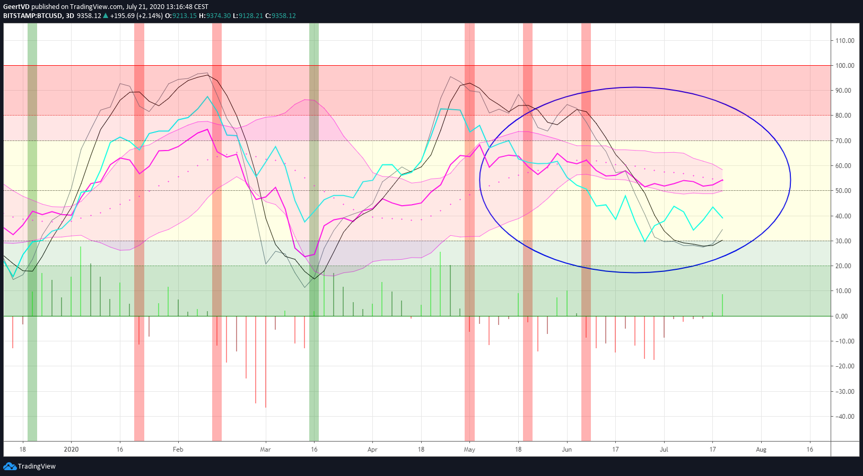Viewport: 863px width, 476px height.
Task: Click the price change +195.69 (+2.14%)
Action: [136, 15]
